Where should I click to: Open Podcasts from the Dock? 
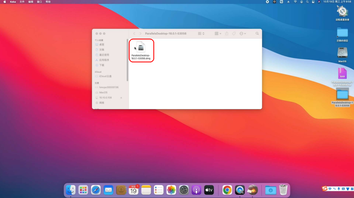point(196,190)
